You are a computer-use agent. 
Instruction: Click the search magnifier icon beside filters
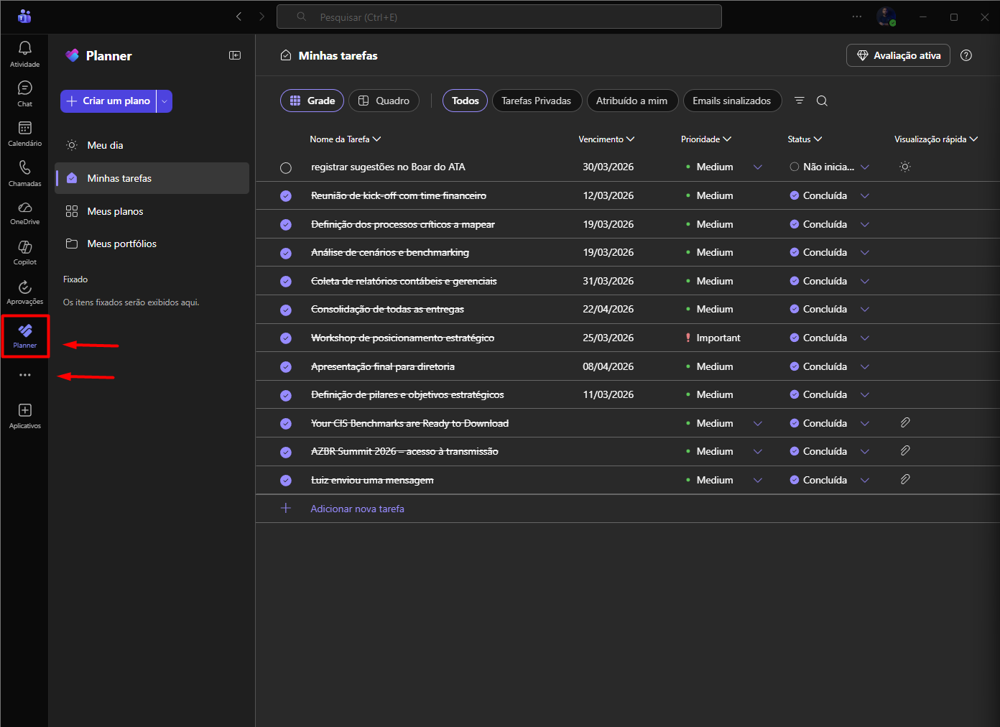[822, 101]
